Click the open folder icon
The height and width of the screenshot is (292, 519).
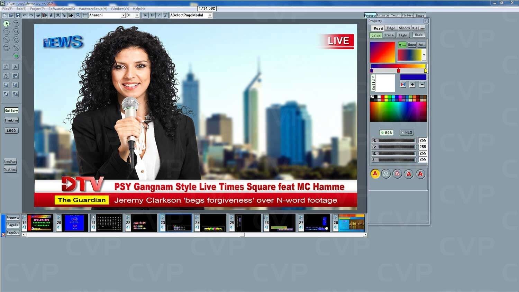(11, 15)
